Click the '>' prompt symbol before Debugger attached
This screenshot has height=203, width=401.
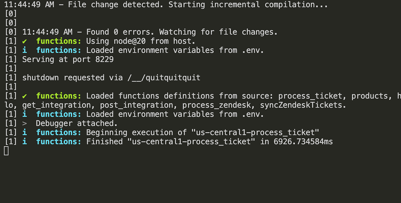pyautogui.click(x=24, y=124)
